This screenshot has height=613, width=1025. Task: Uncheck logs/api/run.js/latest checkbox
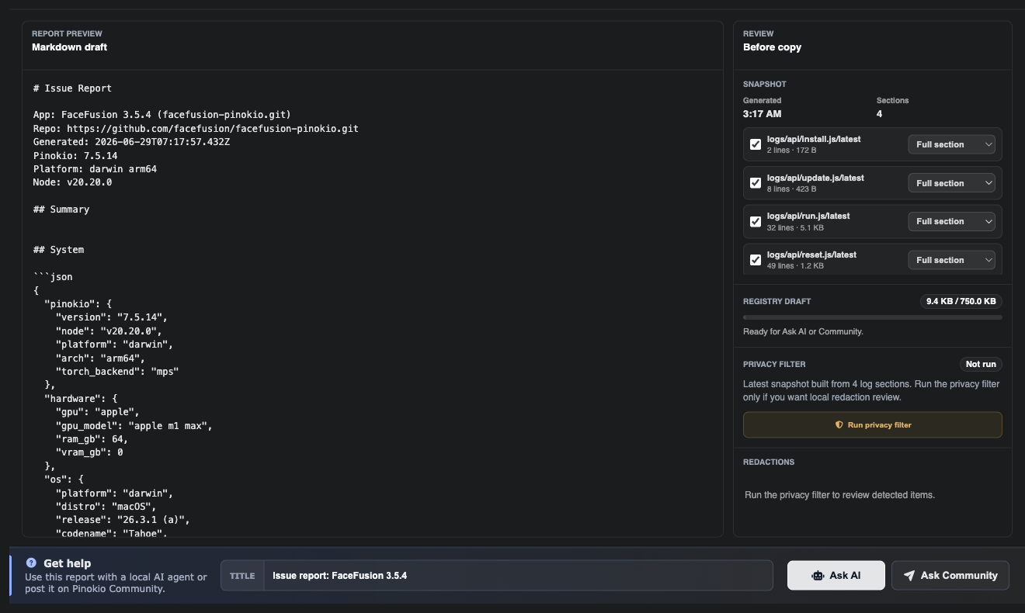(x=756, y=221)
